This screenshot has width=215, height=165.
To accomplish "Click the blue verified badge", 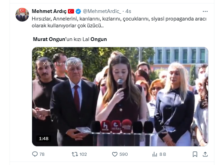I will (x=77, y=12).
